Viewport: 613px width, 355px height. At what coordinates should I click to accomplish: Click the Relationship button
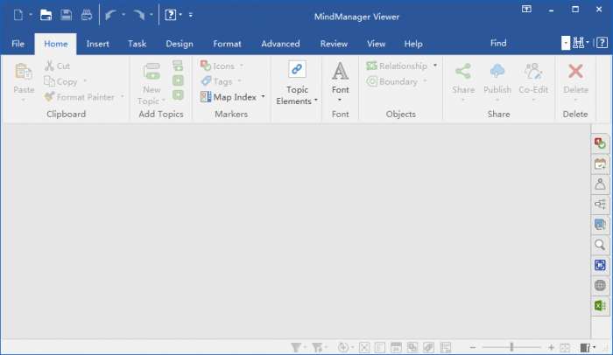point(397,66)
